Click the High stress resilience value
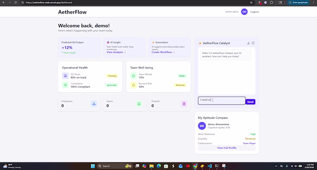317x170 pixels. (x=253, y=134)
